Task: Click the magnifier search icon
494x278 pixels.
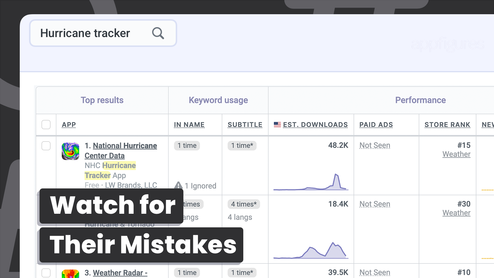Action: point(158,33)
